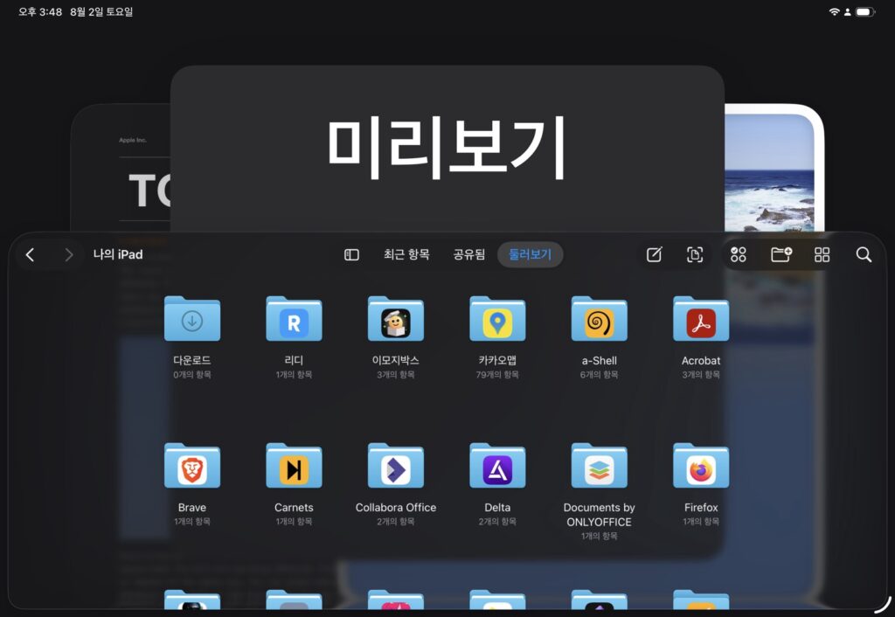Tap the battery status indicator
The height and width of the screenshot is (617, 895).
click(865, 11)
